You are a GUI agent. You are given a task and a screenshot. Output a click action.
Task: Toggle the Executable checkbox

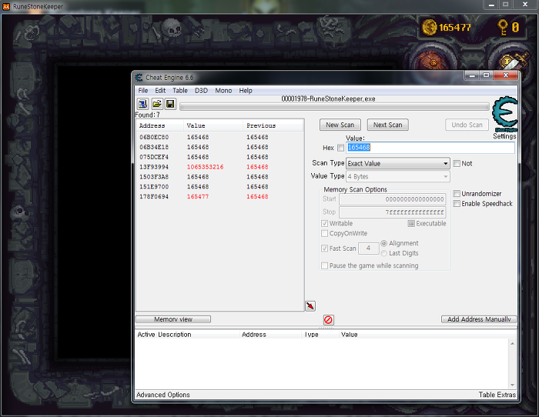(410, 223)
